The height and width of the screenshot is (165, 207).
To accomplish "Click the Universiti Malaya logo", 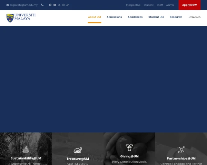I will pyautogui.click(x=21, y=18).
